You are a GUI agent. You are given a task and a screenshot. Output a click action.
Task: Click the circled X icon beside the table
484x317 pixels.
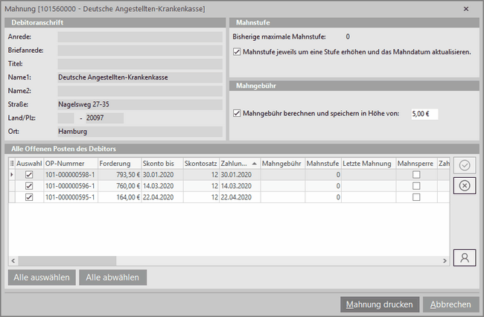coord(465,185)
